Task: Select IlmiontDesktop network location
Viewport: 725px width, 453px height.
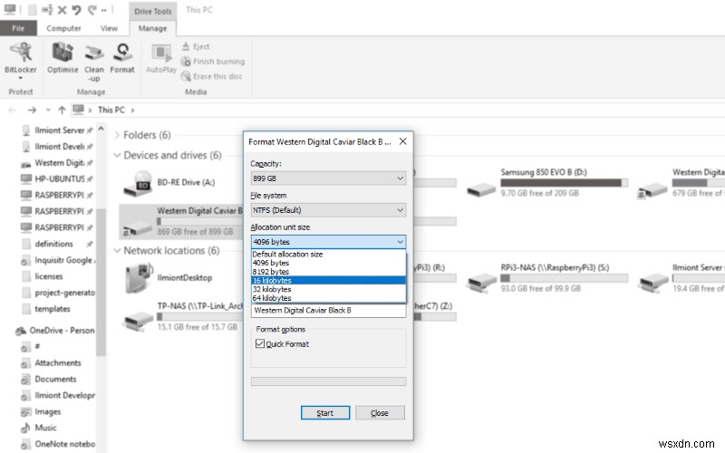Action: [169, 278]
